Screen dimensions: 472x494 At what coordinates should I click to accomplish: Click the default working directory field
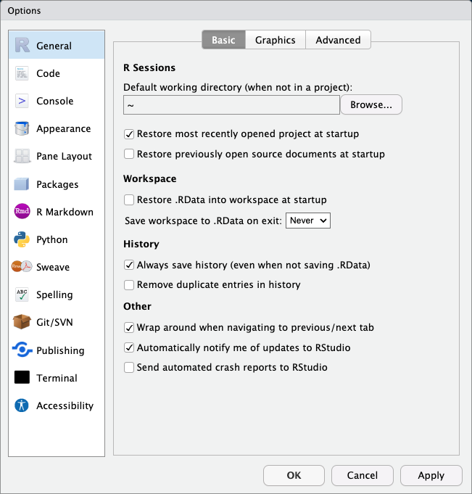tap(231, 105)
